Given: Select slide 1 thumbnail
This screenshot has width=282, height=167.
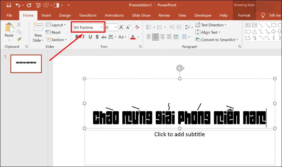Looking at the screenshot, I should coord(26,64).
